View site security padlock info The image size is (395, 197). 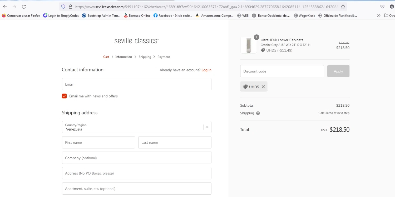70,7
